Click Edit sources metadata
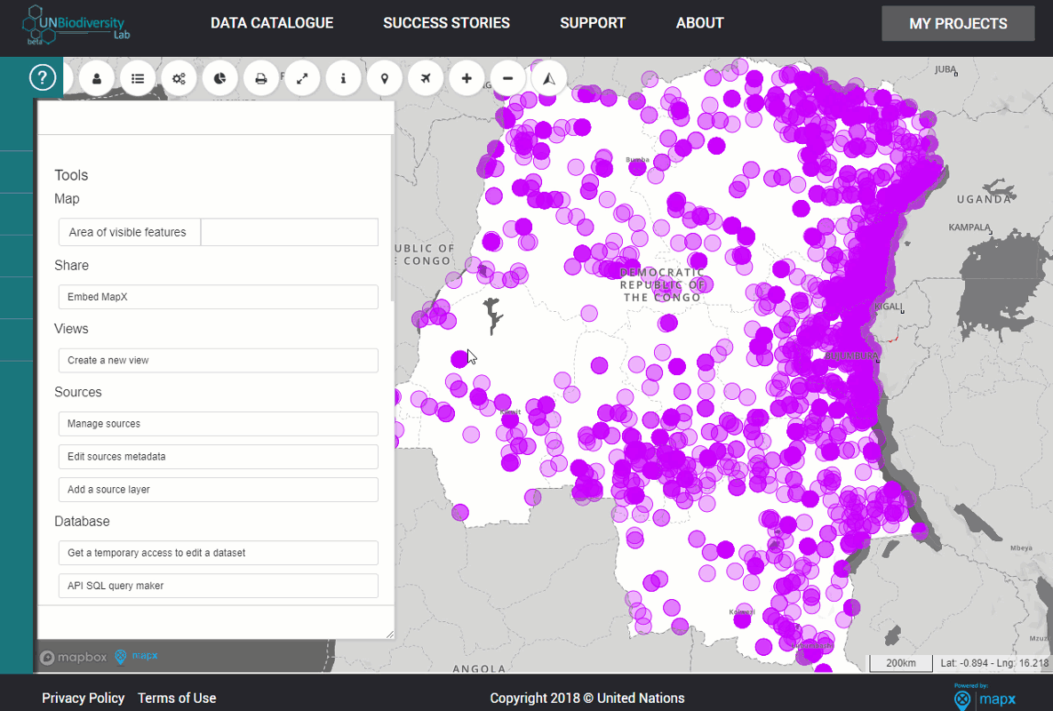Viewport: 1053px width, 711px height. 219,457
